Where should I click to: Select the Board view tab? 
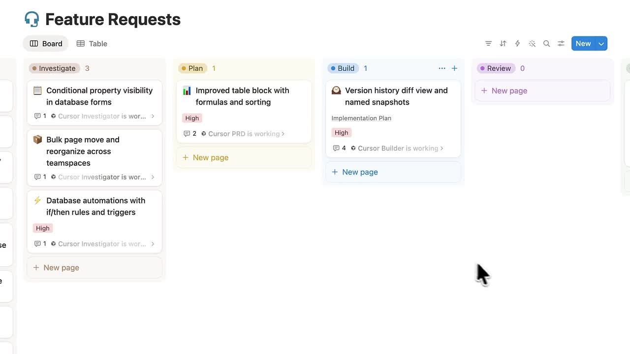click(x=46, y=43)
